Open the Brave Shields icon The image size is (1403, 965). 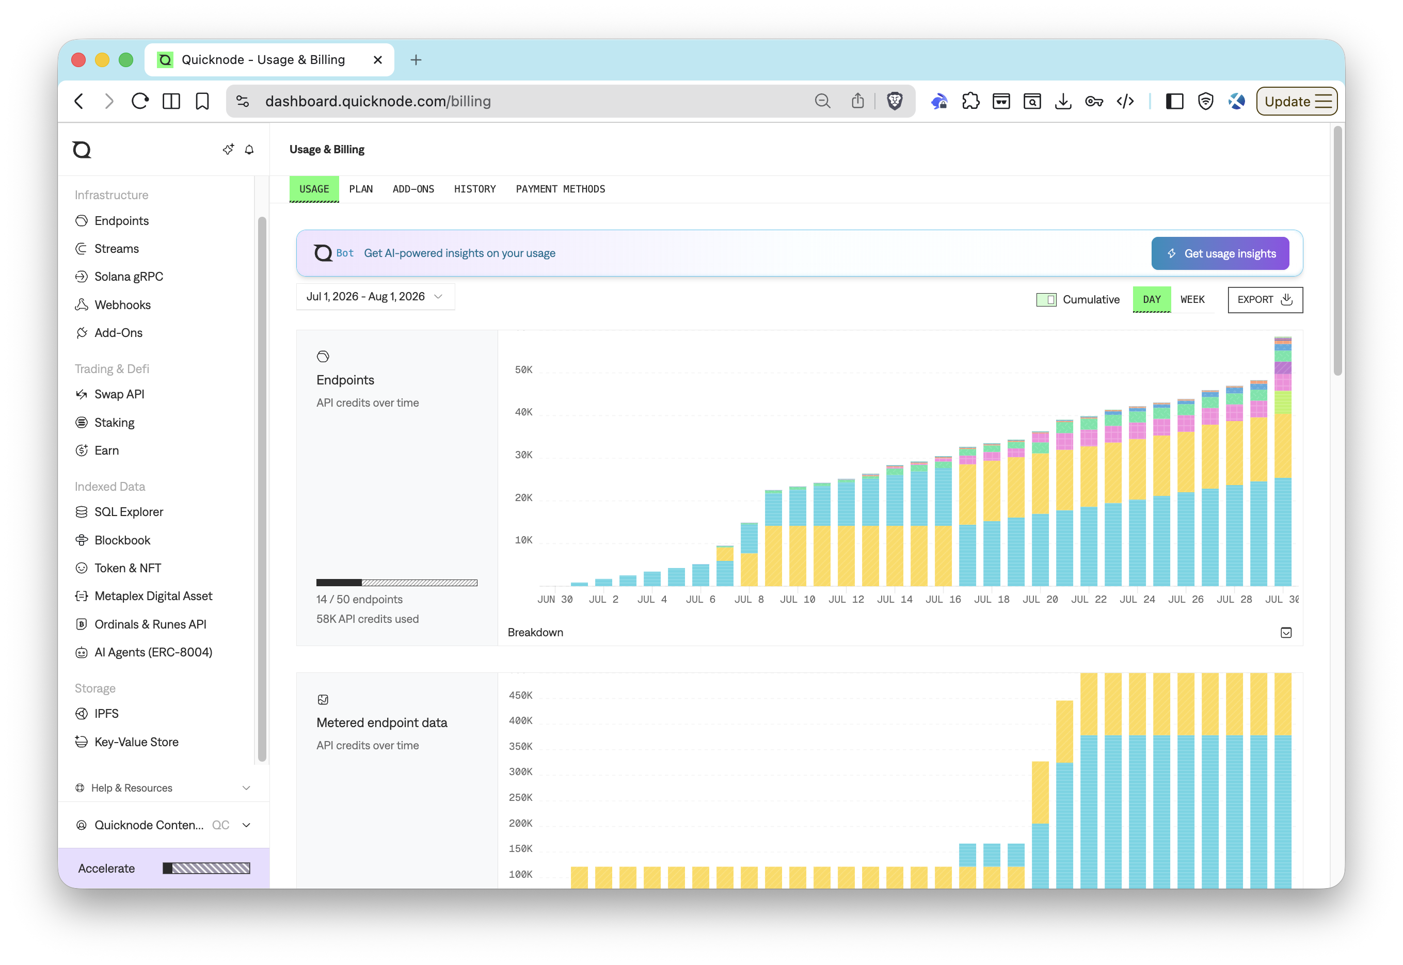pos(895,101)
